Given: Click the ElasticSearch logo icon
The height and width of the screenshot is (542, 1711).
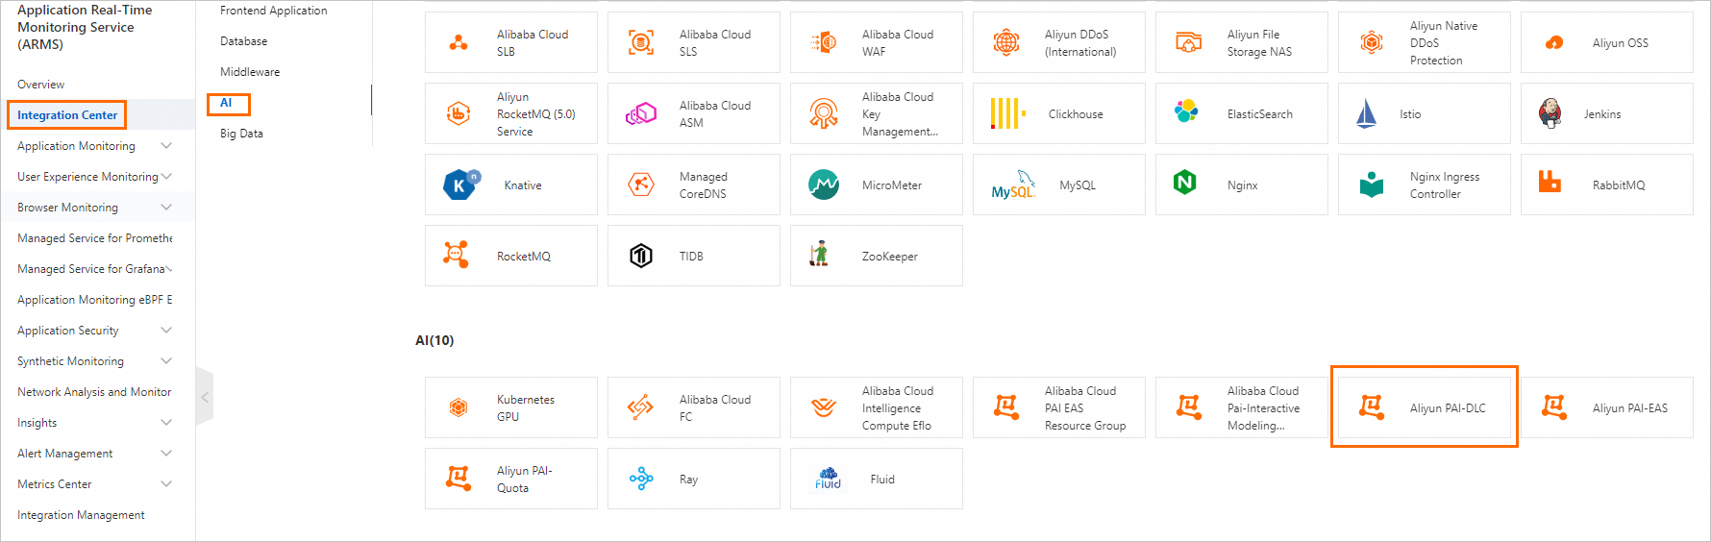Looking at the screenshot, I should coord(1186,111).
